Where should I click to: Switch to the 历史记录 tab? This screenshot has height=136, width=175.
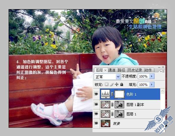(x=135, y=70)
